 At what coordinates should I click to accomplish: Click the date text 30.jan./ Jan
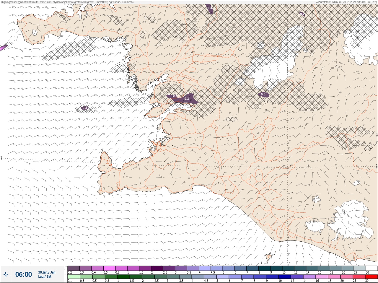coord(47,272)
